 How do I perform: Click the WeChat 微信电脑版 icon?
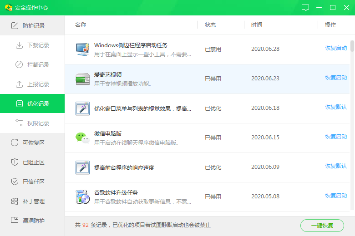82,138
